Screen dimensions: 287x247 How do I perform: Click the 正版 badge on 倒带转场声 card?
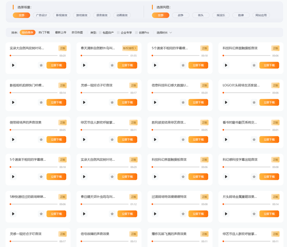click(63, 122)
